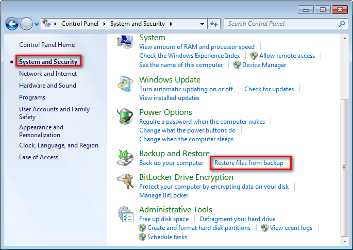Click Back up your computer link
Screen dimensions: 353x250
[171, 163]
